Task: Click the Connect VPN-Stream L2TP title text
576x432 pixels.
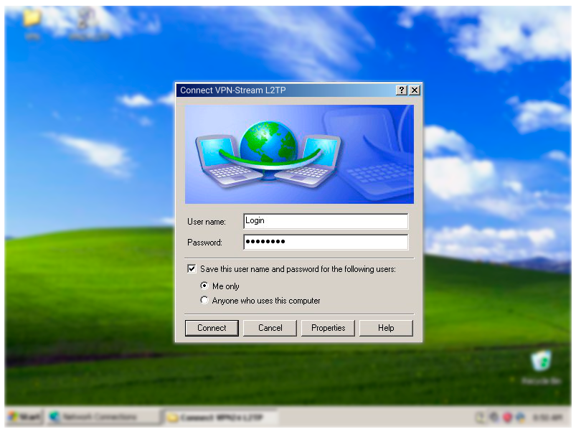Action: [233, 90]
